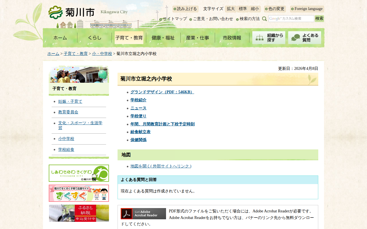Open the よくある質問 speech bubble button

[304, 37]
